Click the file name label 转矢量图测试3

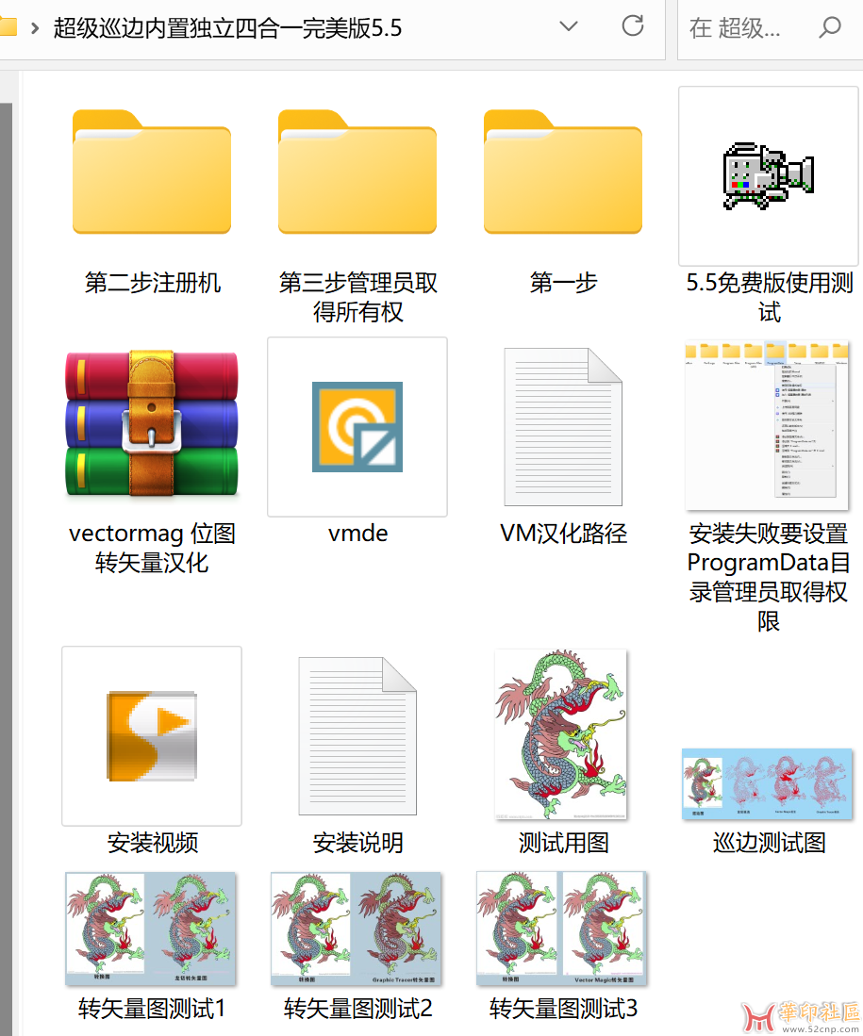[x=563, y=1009]
